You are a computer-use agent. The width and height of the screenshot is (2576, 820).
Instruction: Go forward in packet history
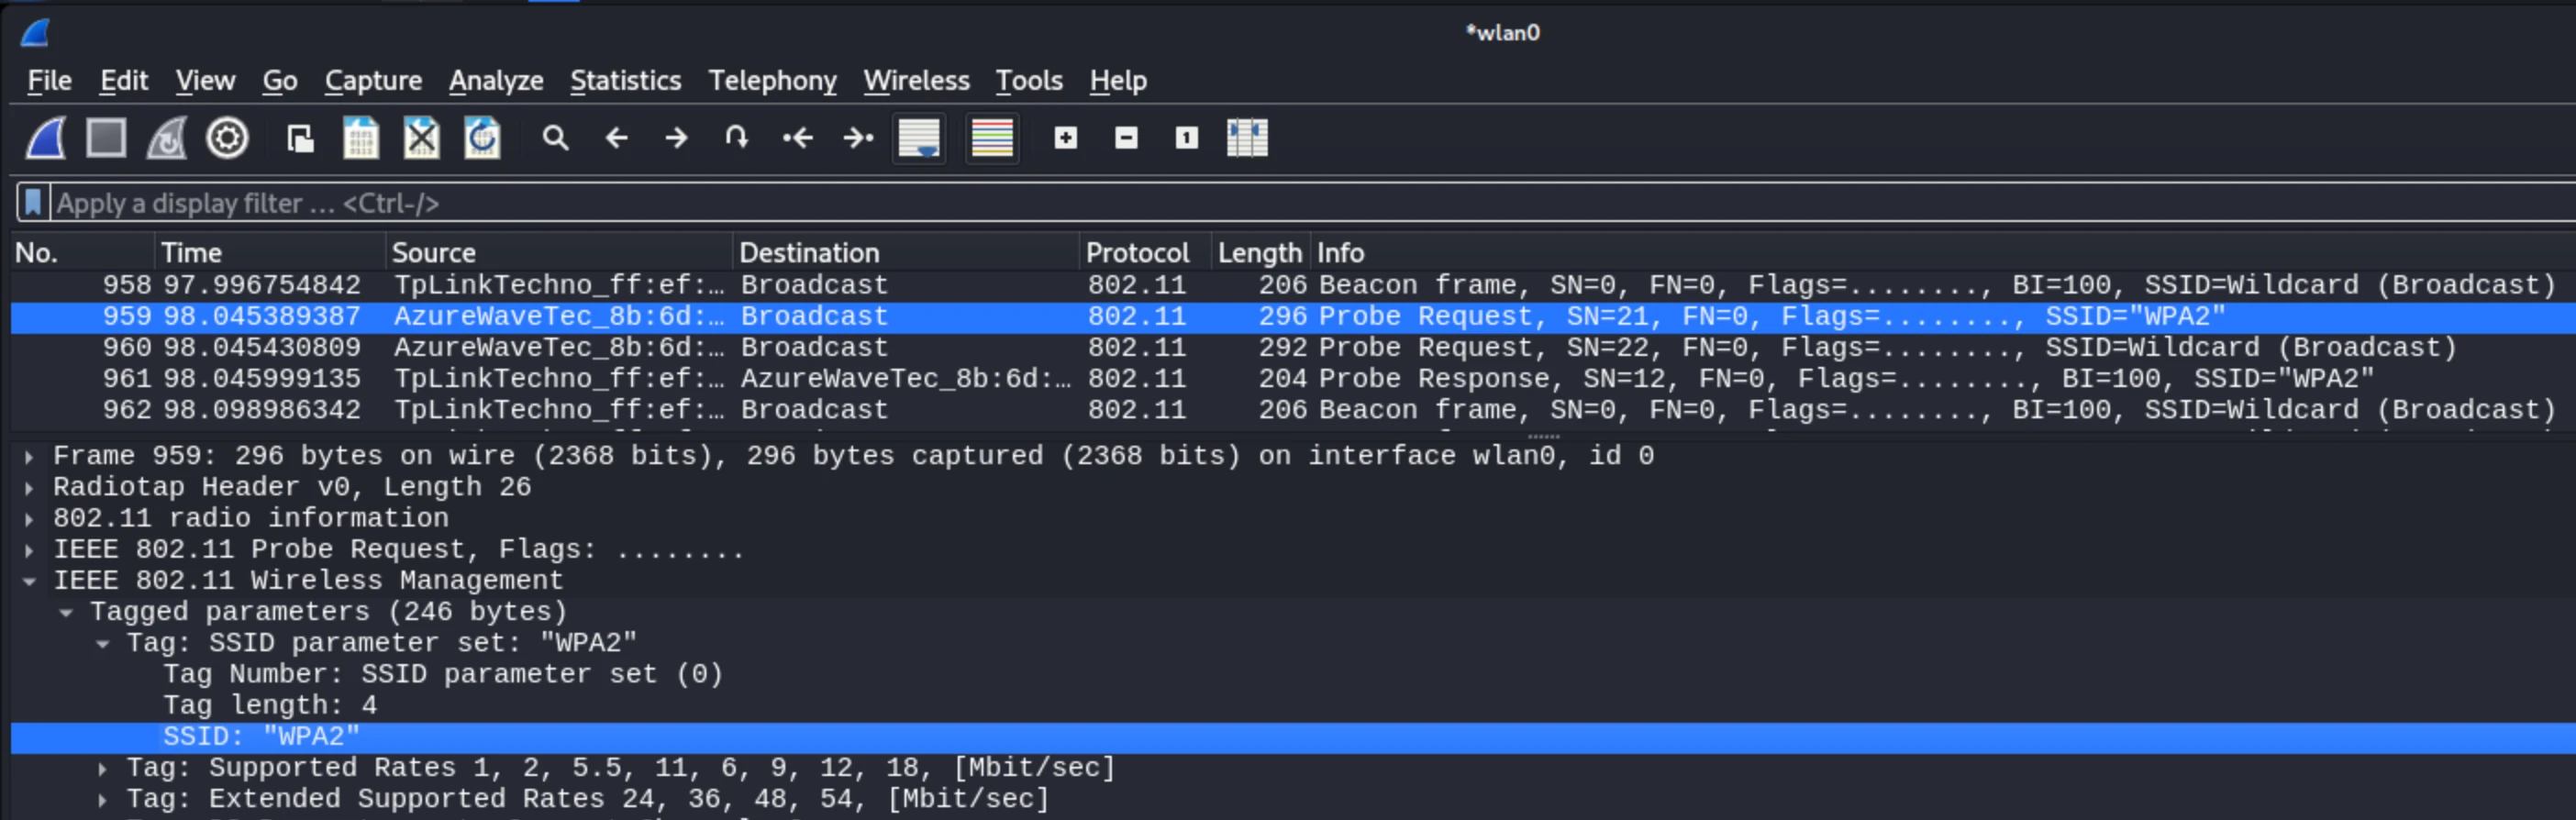tap(676, 138)
